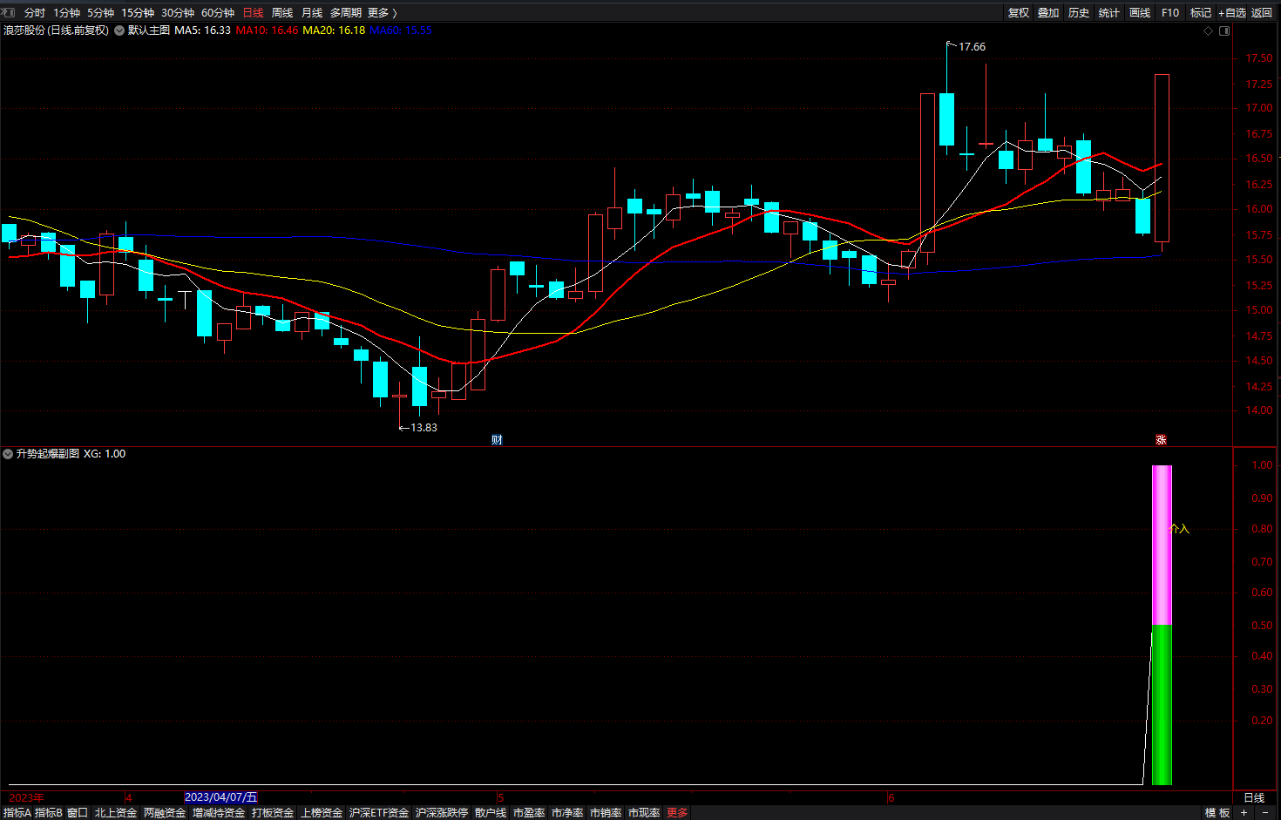Open the 画线 drawing tools
Viewport: 1281px width, 820px height.
(1140, 13)
